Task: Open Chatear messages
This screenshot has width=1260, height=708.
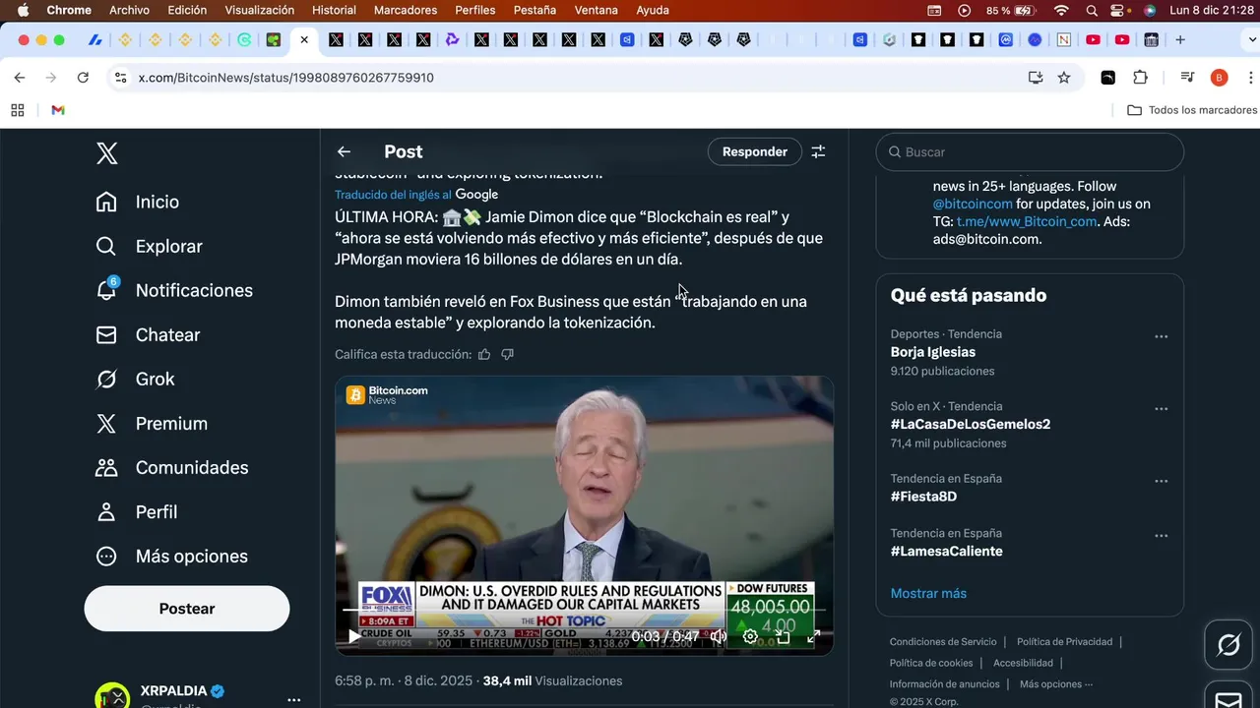Action: pos(148,334)
